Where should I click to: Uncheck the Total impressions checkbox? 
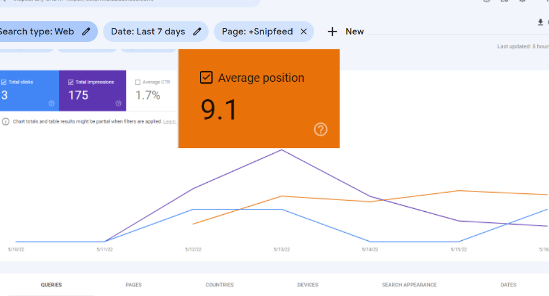71,82
